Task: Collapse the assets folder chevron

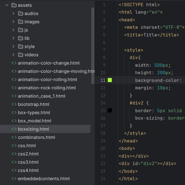Action: click(x=7, y=5)
